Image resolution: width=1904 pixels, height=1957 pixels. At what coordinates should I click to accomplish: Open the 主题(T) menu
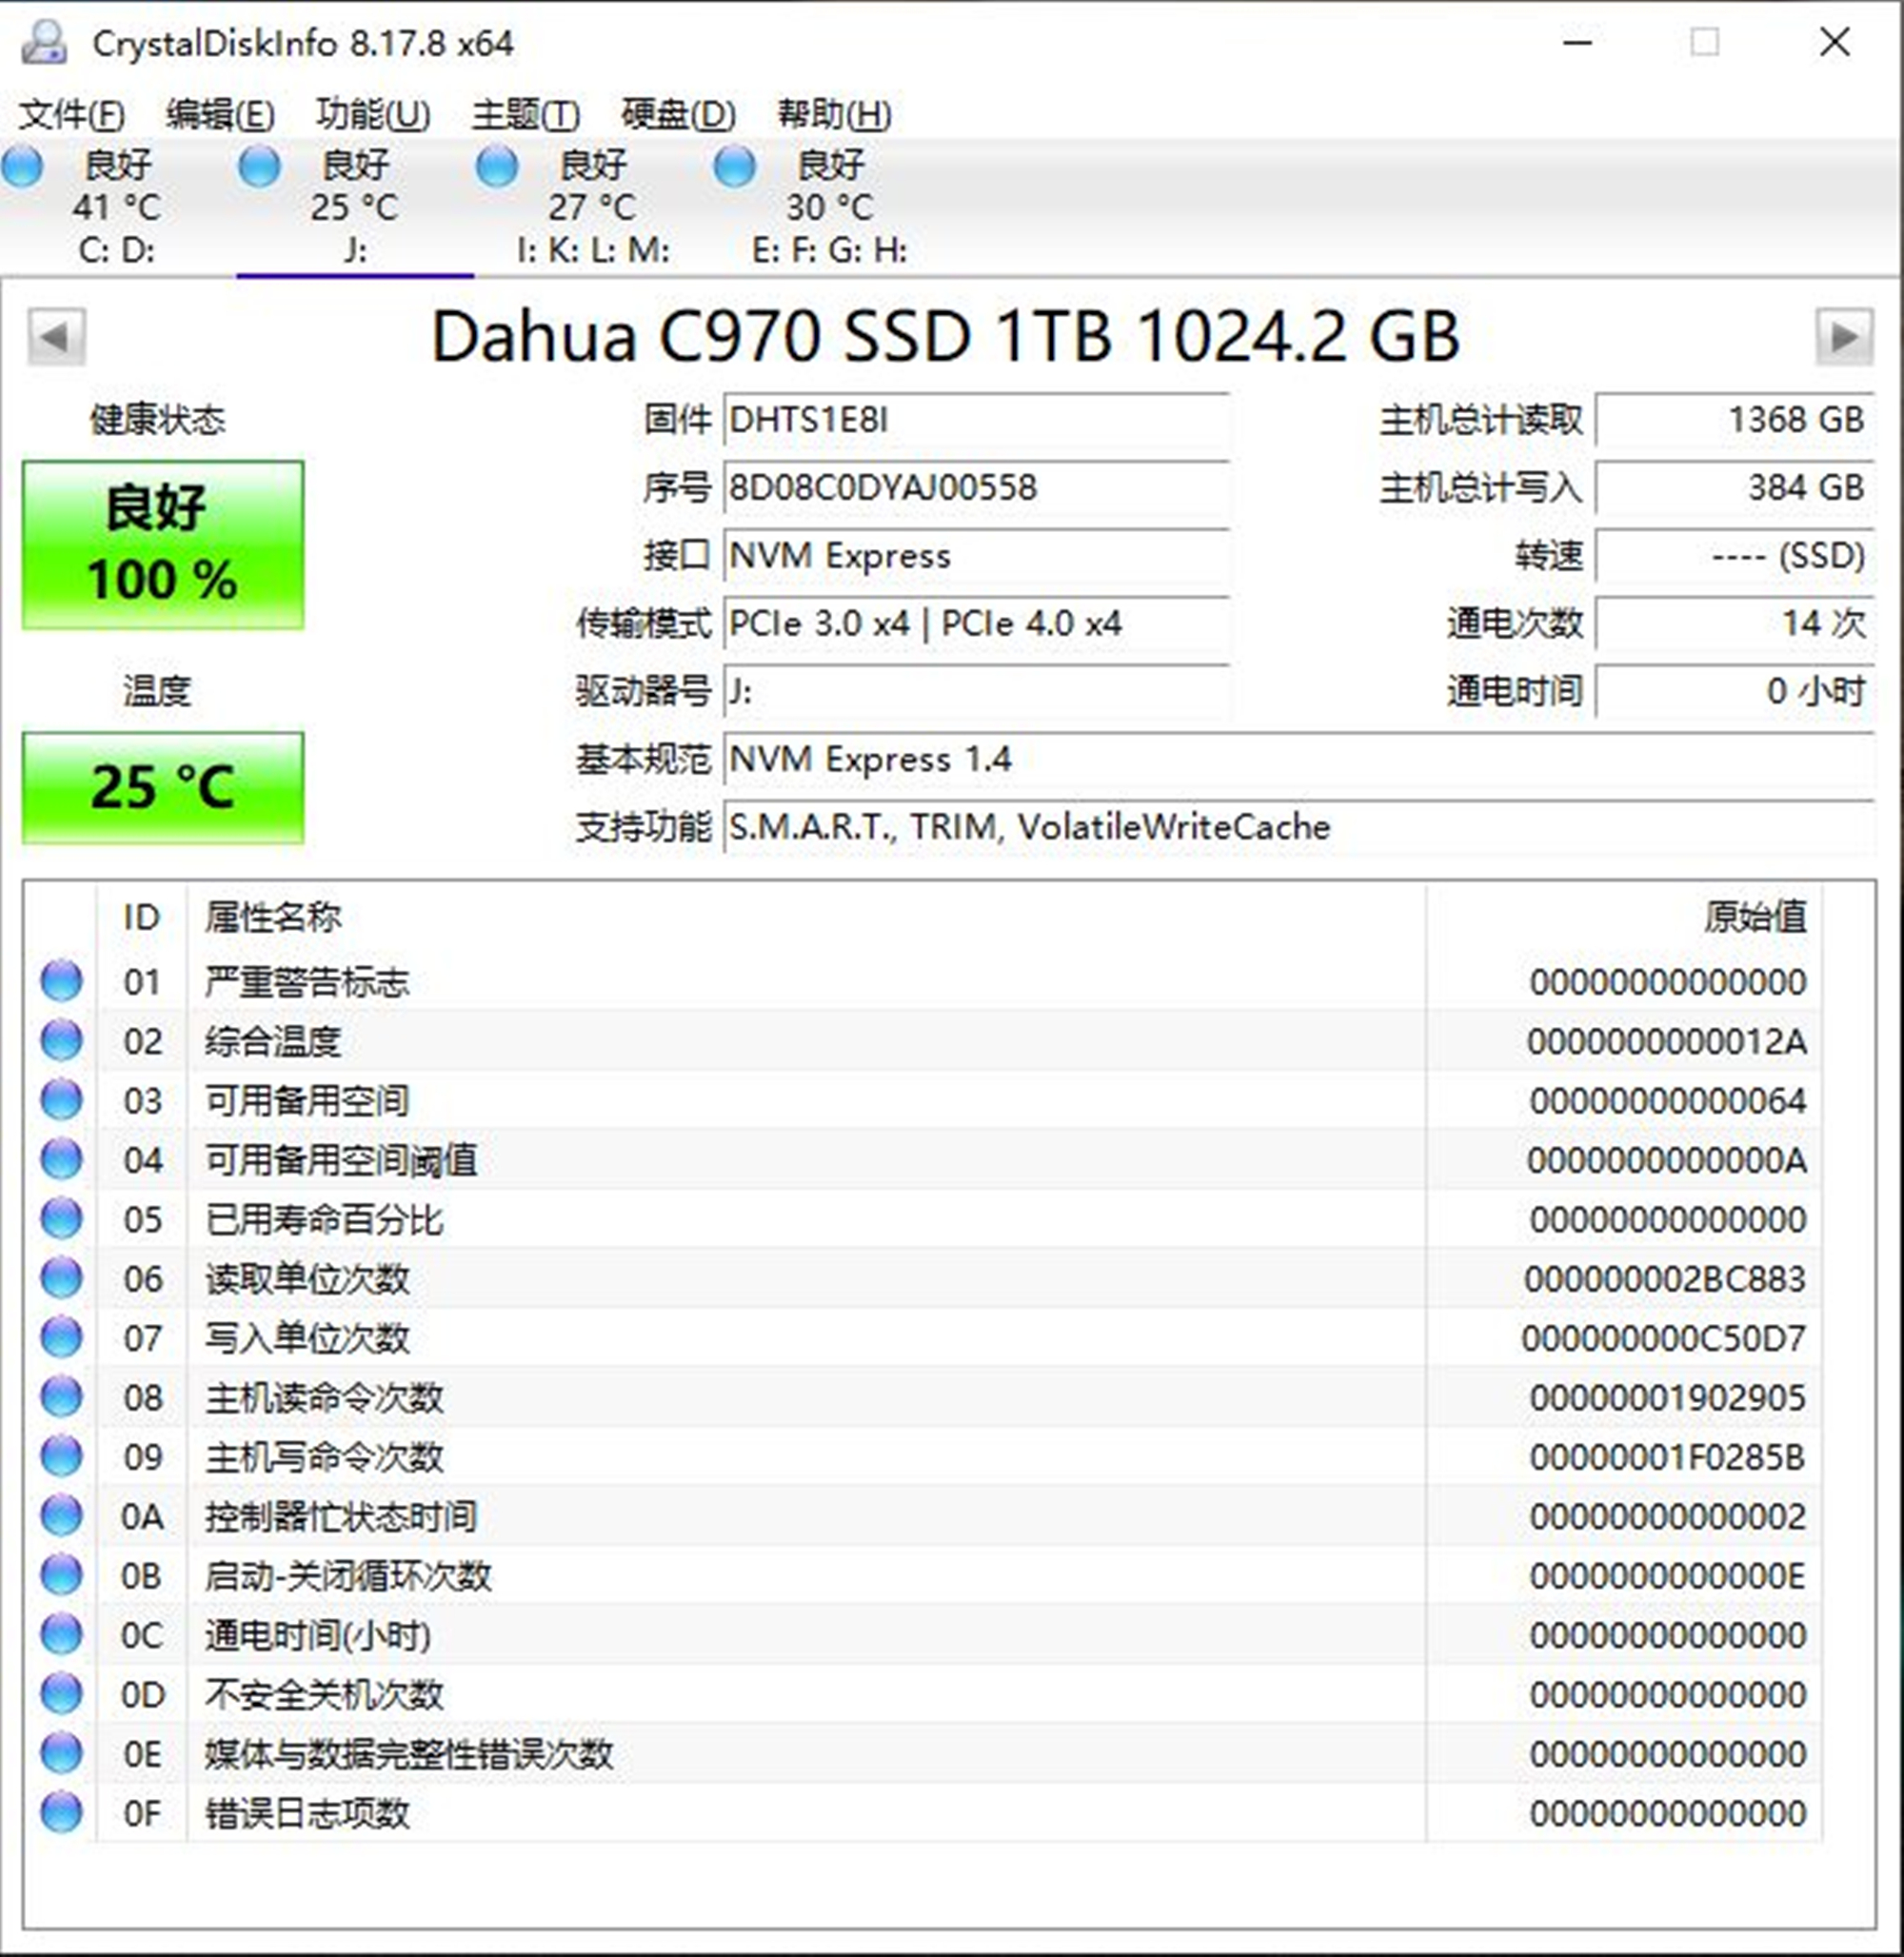(x=524, y=114)
